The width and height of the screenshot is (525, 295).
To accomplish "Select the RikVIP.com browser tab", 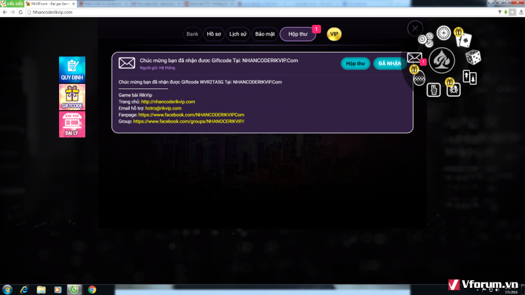I will pos(51,4).
